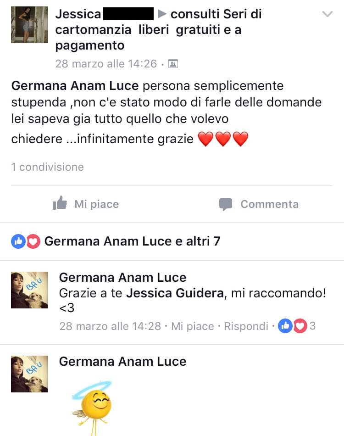This screenshot has width=344, height=436.
Task: Tap the red heart reaction icon under post
Action: [33, 241]
